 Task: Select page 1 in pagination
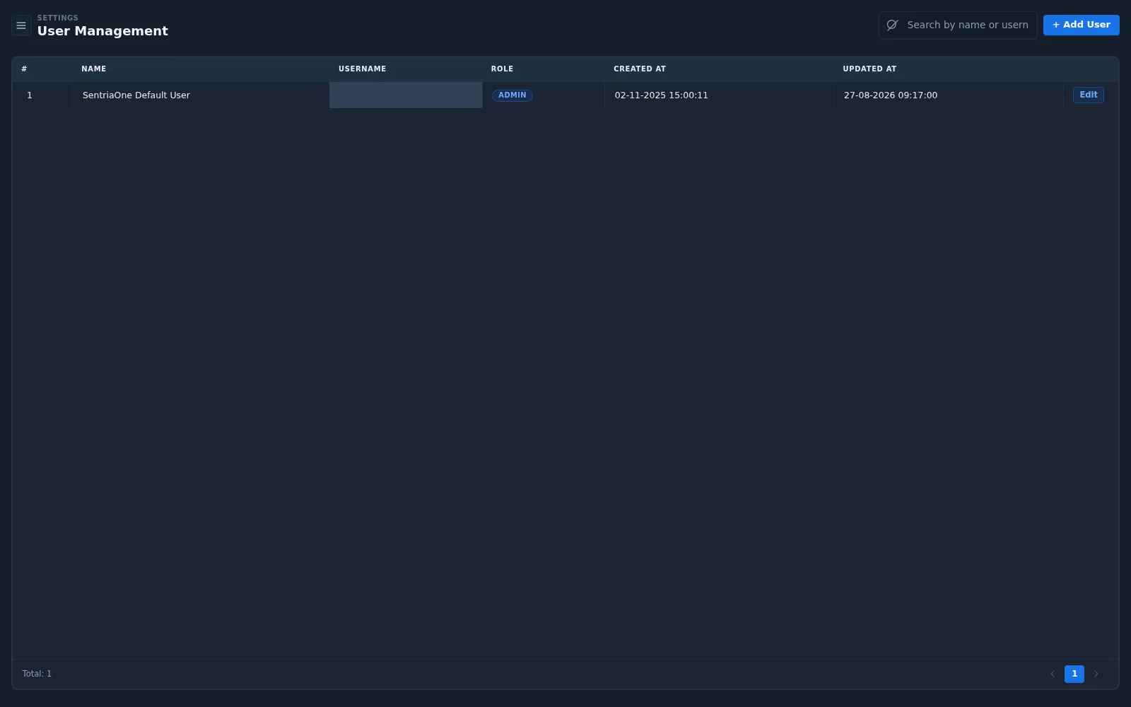pyautogui.click(x=1074, y=674)
